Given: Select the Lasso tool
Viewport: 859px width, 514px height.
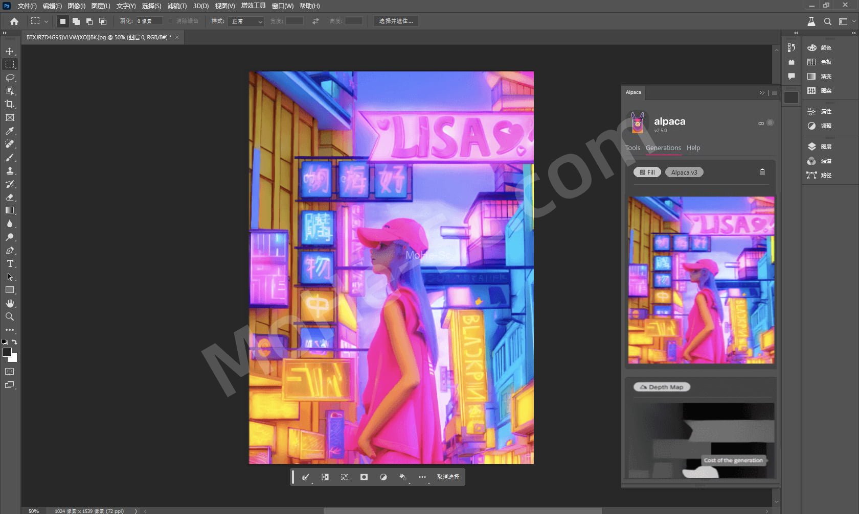Looking at the screenshot, I should tap(10, 78).
